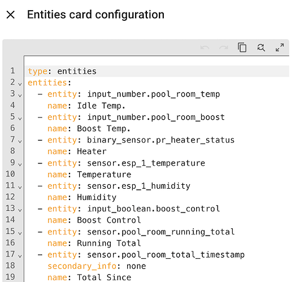
Task: Copy the YAML to clipboard
Action: (x=242, y=47)
